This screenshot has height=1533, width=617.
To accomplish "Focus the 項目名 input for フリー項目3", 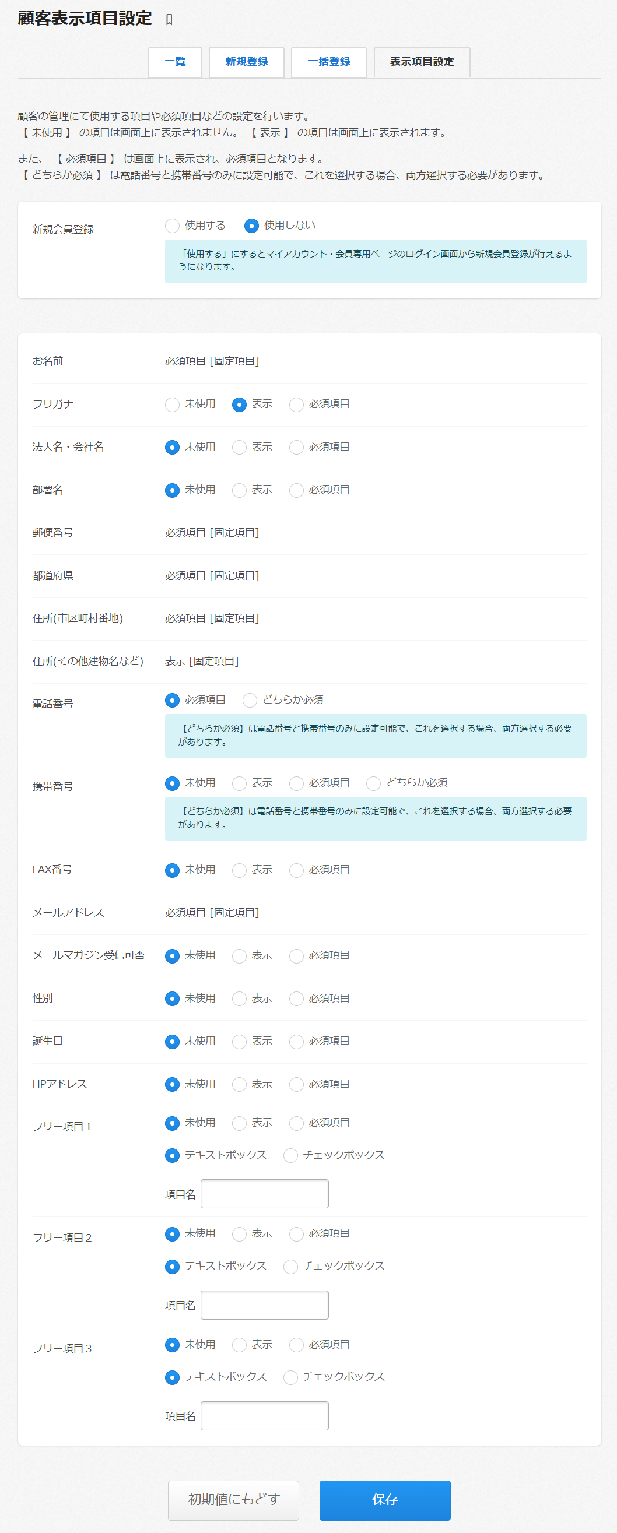I will [x=264, y=1415].
